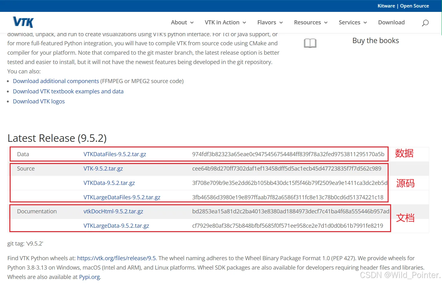Select the hash starting with bd2853ea

coord(291,211)
